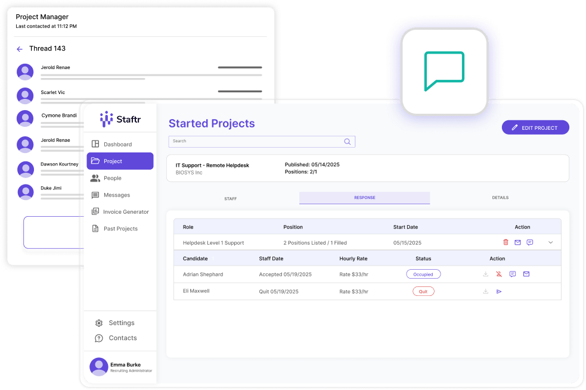Open chat icon in Helpdesk role row

coord(529,242)
